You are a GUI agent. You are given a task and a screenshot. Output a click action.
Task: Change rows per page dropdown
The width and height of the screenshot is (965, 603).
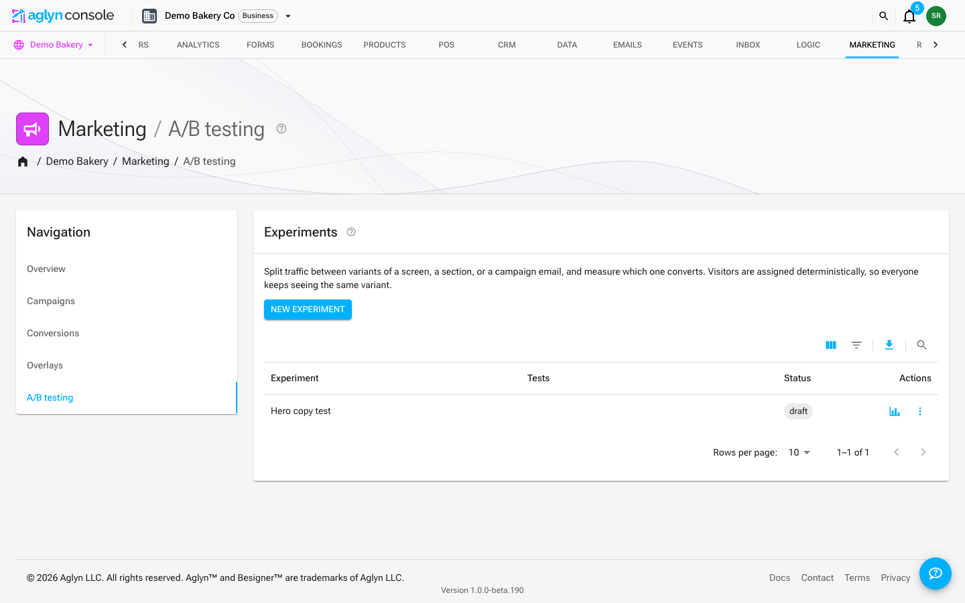click(x=799, y=452)
